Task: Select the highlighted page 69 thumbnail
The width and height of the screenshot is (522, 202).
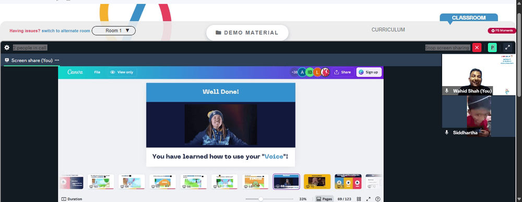Action: (286, 182)
